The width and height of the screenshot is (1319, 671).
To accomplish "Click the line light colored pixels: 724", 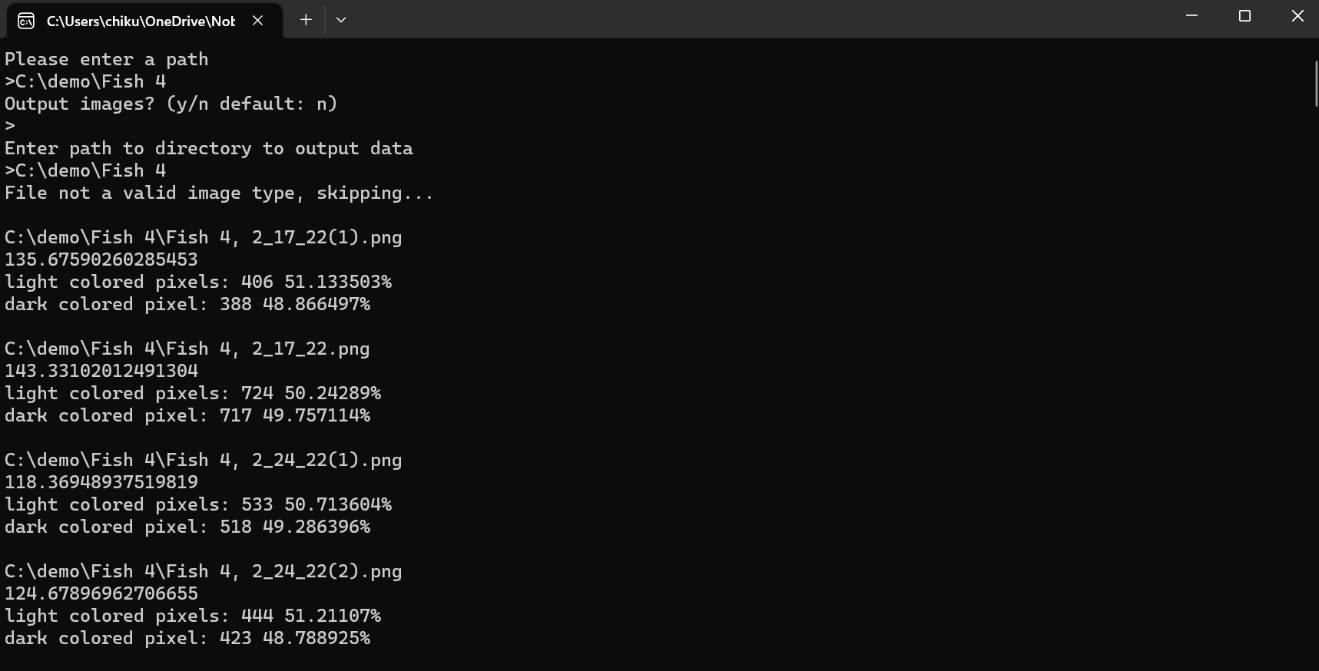I will (192, 393).
